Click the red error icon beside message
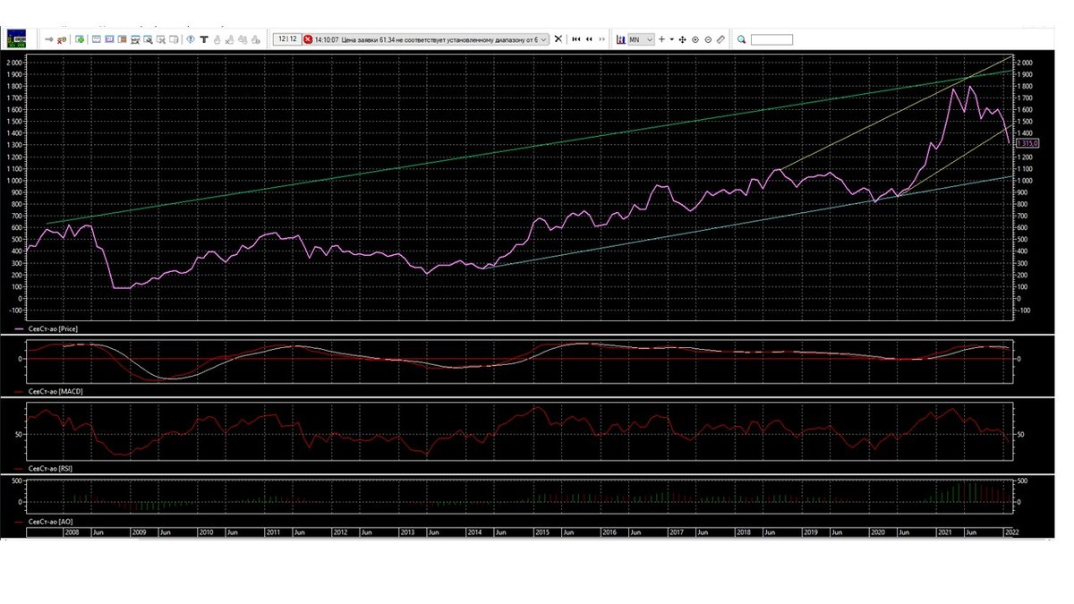This screenshot has width=1074, height=604. coord(308,39)
